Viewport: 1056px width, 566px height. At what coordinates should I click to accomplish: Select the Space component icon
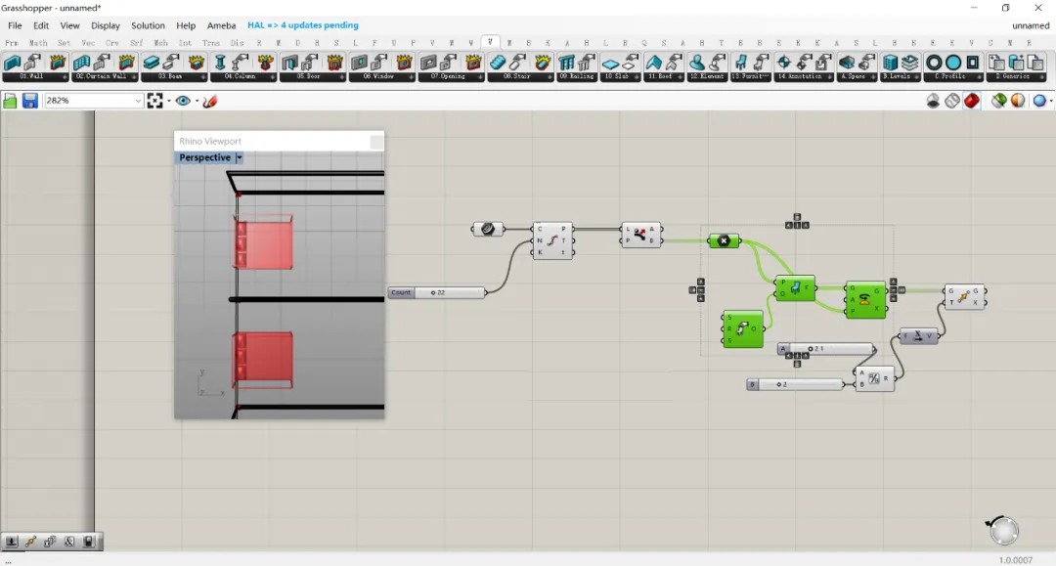pos(847,64)
